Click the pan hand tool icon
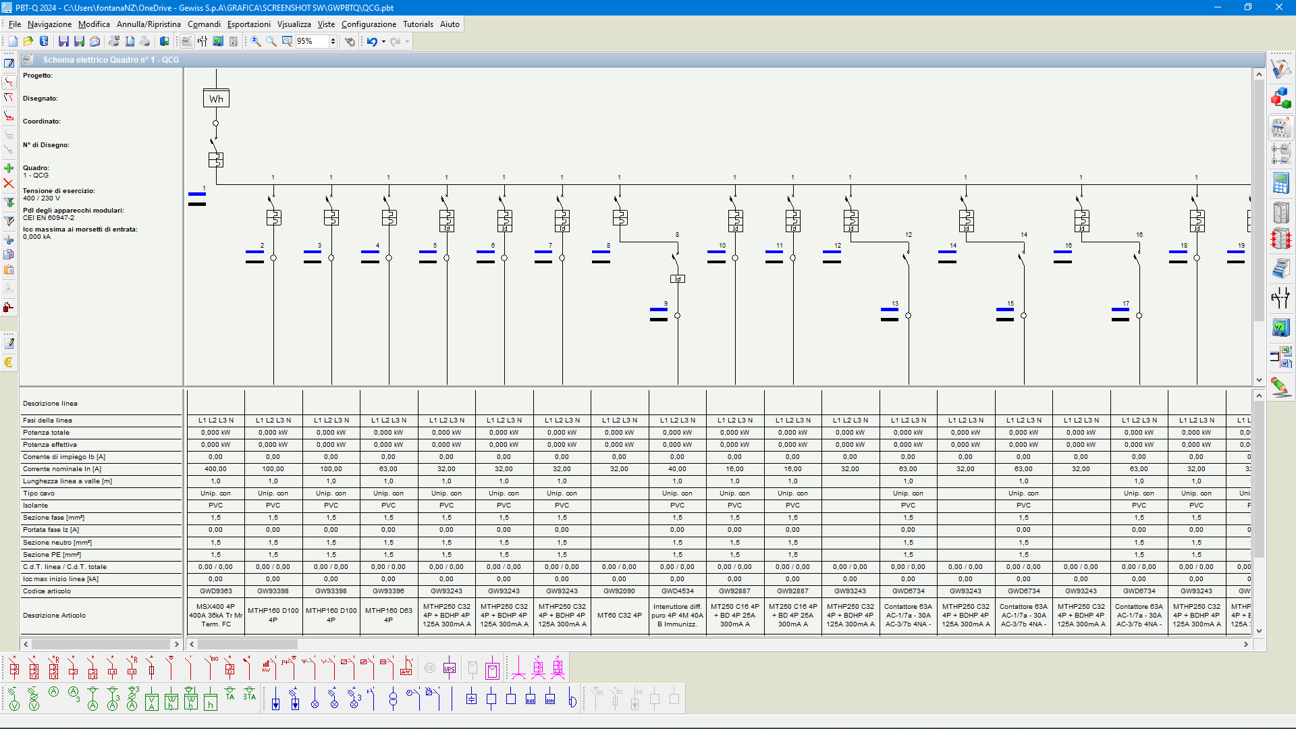The width and height of the screenshot is (1296, 729). [x=350, y=41]
